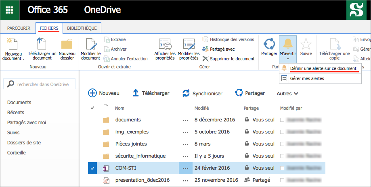Screen dimensions: 371x187
Task: Open Récents in the left navigation
Action: 16,113
